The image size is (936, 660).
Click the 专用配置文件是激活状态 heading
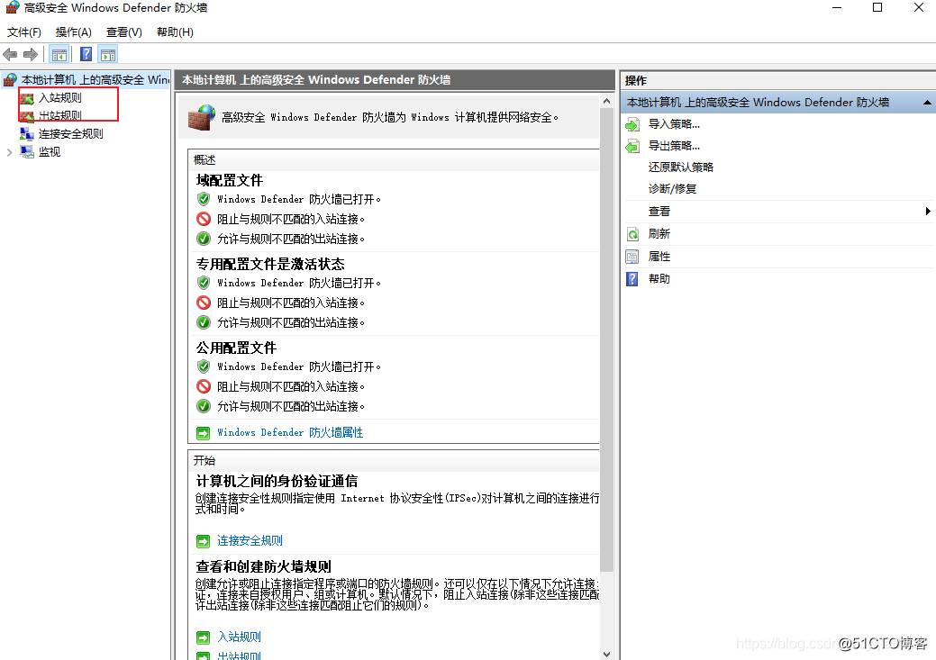[270, 265]
